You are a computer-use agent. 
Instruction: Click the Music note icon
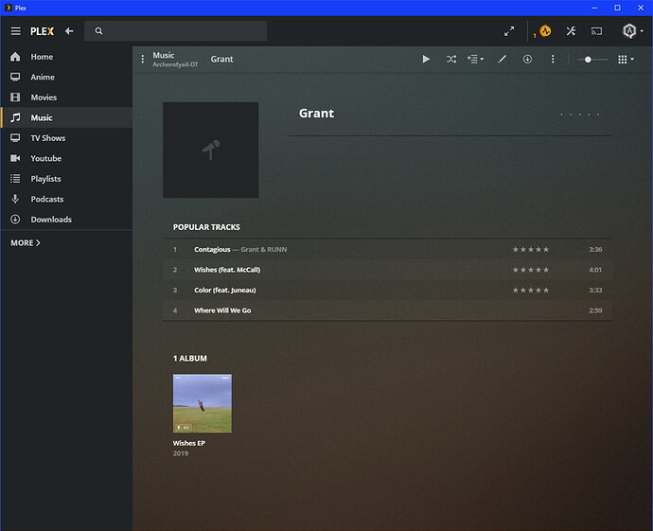[15, 118]
